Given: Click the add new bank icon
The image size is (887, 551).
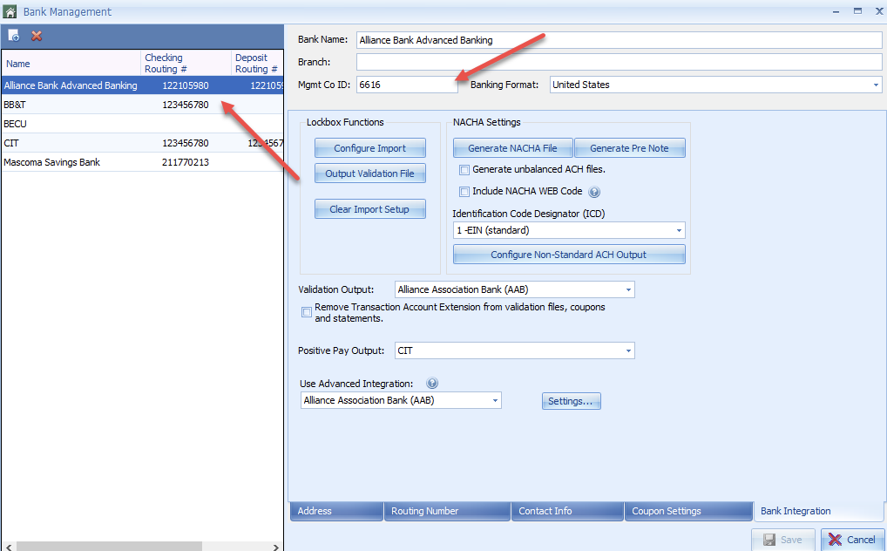Looking at the screenshot, I should coord(14,37).
